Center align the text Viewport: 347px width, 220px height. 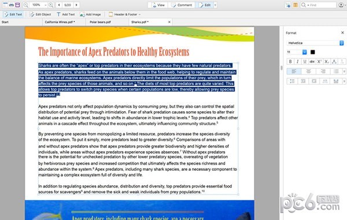pos(308,71)
